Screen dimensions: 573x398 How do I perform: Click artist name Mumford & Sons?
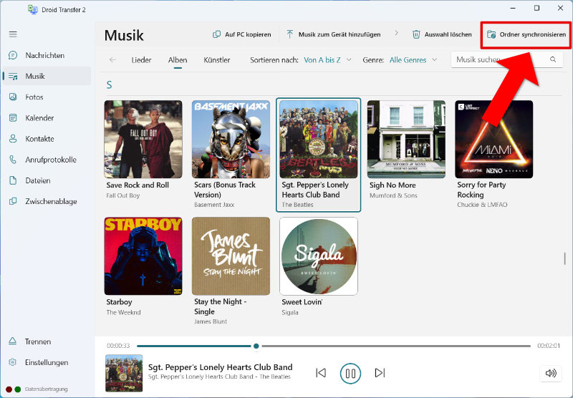[x=393, y=195]
